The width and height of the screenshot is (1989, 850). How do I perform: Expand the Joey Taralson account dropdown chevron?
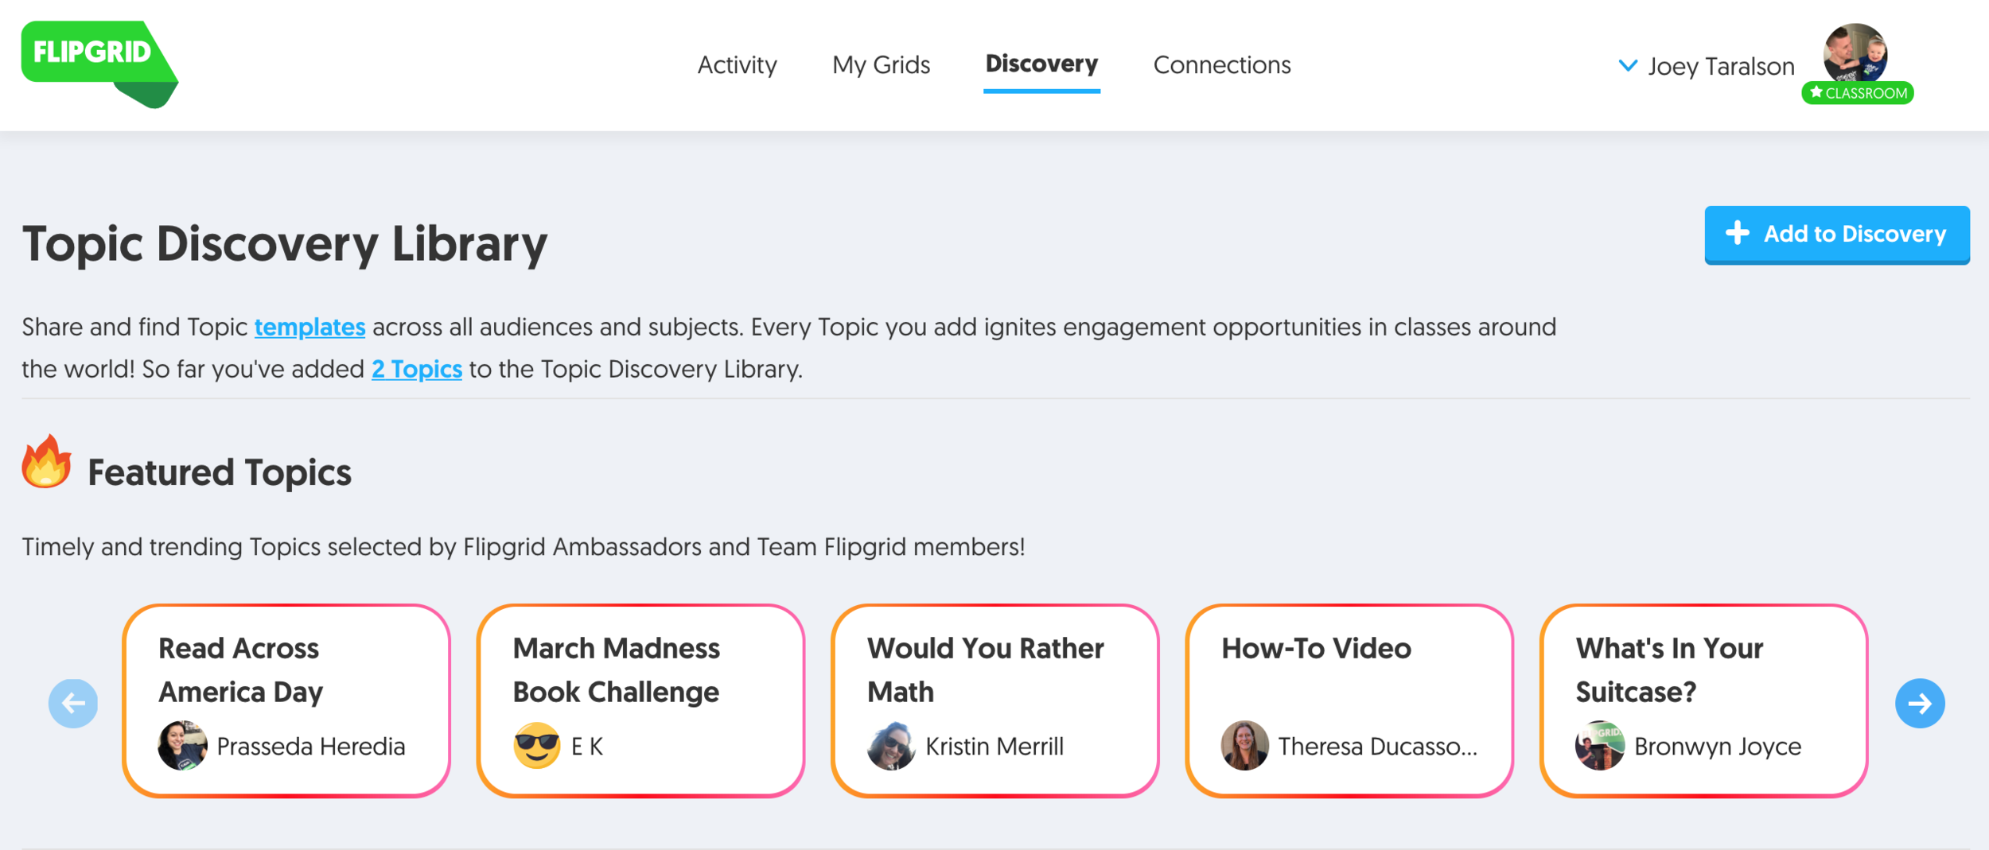tap(1628, 65)
